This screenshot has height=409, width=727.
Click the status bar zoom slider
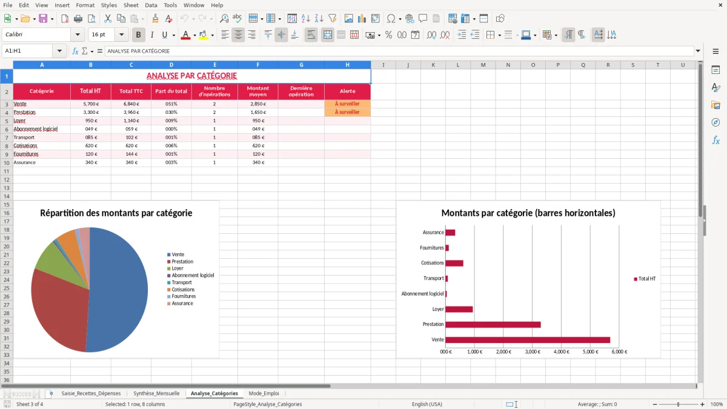[x=678, y=404]
